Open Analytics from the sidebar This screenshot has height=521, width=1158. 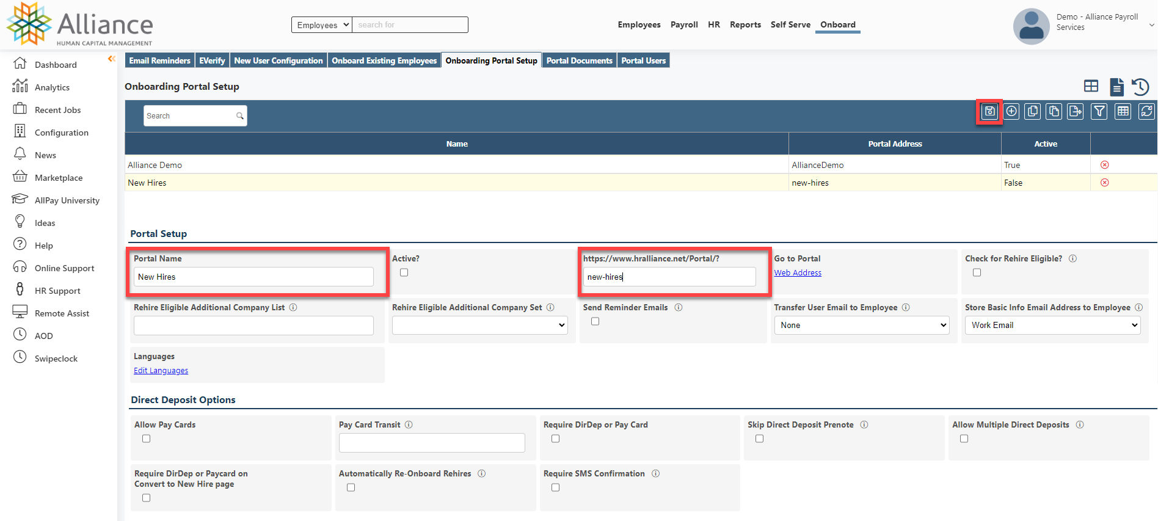coord(52,87)
